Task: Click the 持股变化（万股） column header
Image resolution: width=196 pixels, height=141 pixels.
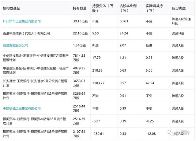Action: 103,8
